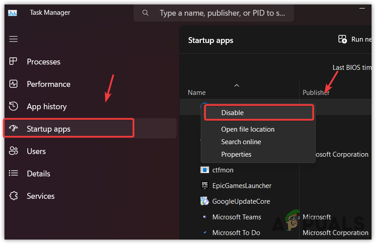Open the Processes page icon
This screenshot has height=244, width=376.
pyautogui.click(x=13, y=62)
